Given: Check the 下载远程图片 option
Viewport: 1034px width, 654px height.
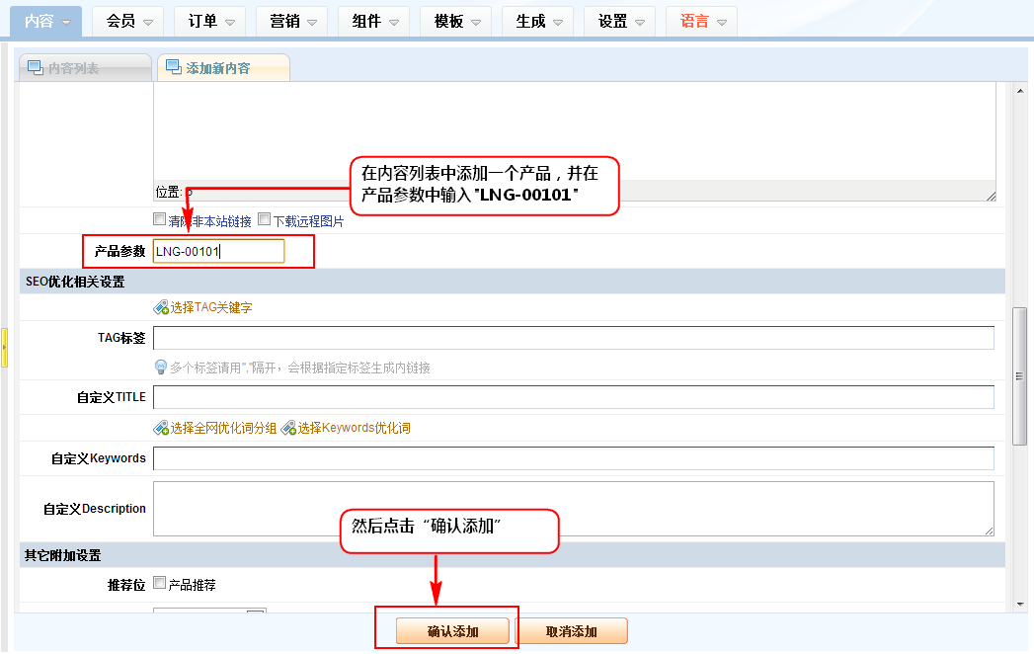Looking at the screenshot, I should 264,219.
